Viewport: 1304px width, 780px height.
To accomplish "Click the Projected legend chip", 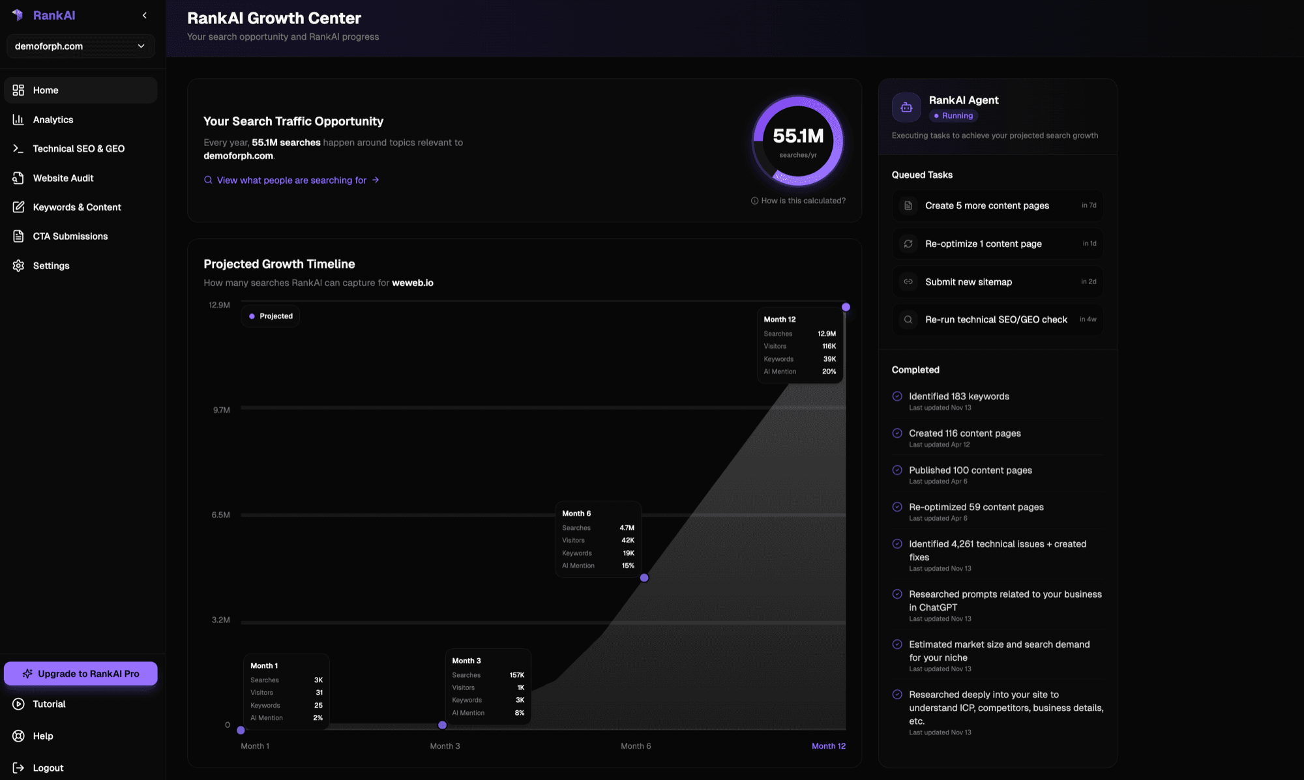I will click(x=271, y=316).
